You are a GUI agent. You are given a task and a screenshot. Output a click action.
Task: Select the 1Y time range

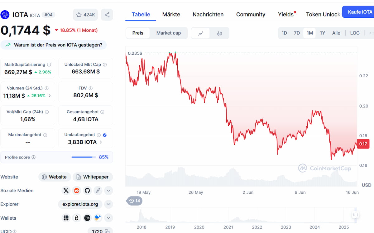click(322, 33)
